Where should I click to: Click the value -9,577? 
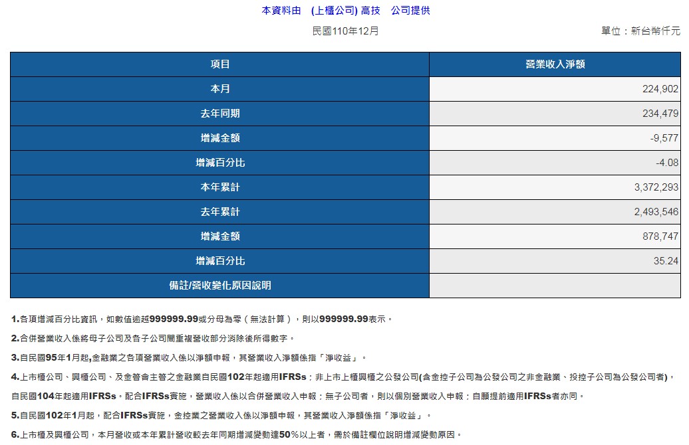coord(664,138)
